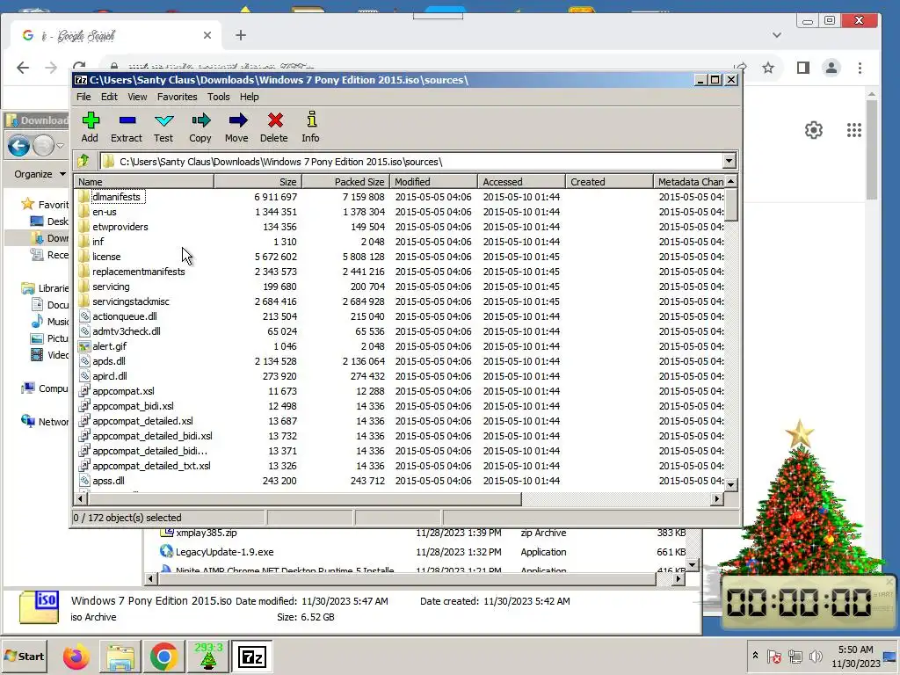The width and height of the screenshot is (900, 675).
Task: Sort by the Size column header
Action: pyautogui.click(x=258, y=181)
